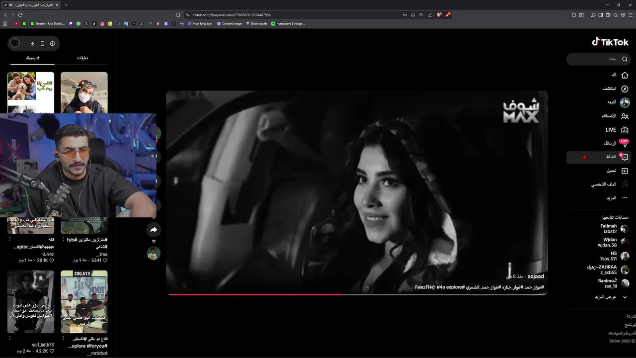636x358 pixels.
Task: Open the HS 7sos.511 account
Action: [x=614, y=256]
